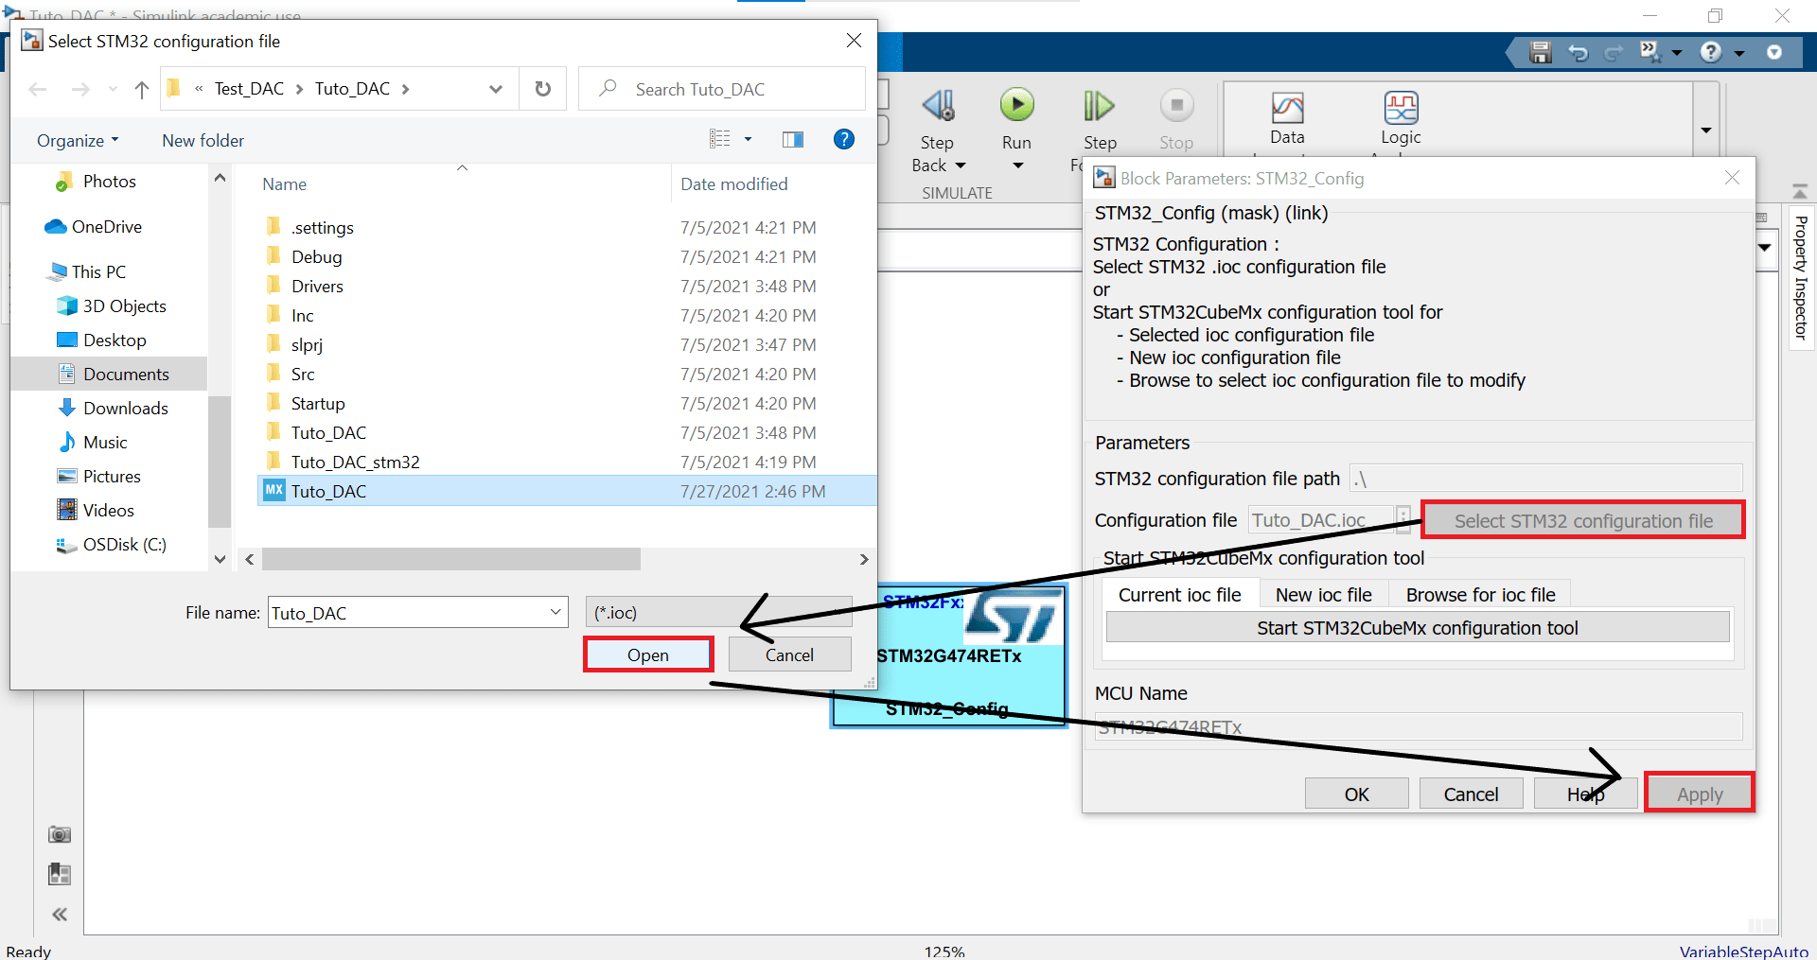Click New folder in file dialog

[203, 140]
